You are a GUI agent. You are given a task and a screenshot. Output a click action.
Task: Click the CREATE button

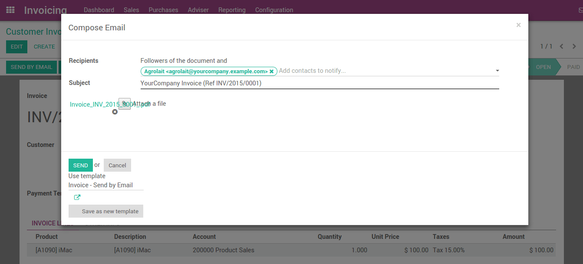click(x=44, y=46)
